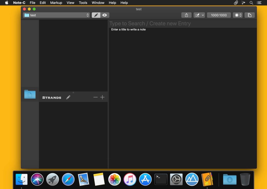Click the share icon in the toolbar
Viewport: 267px width, 189px height.
(186, 15)
